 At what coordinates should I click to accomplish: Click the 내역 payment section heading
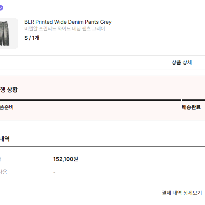[5, 139]
